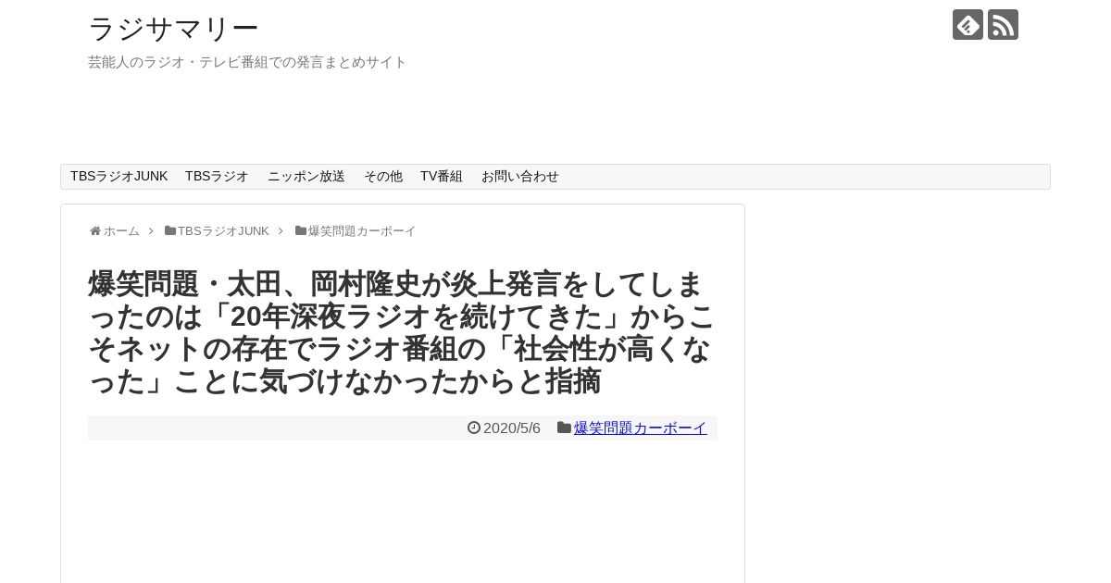Select ニッポン放送 in the navigation bar
Viewport: 1111px width, 583px height.
pos(306,177)
